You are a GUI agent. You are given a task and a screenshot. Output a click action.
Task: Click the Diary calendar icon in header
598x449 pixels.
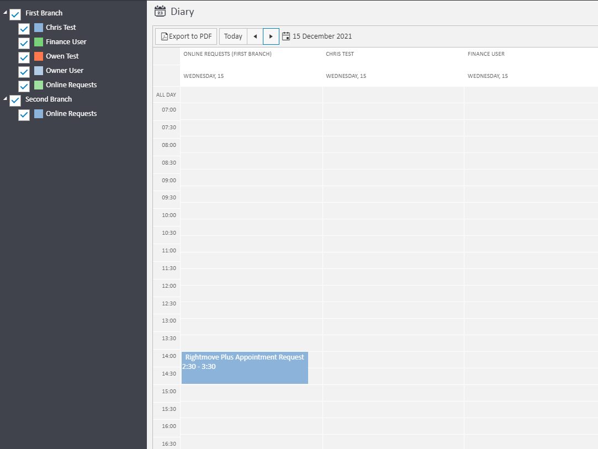pos(160,12)
